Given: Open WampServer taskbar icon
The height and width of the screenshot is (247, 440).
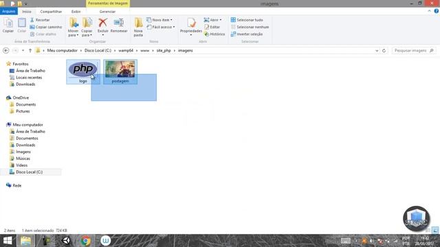Looking at the screenshot, I should [105, 241].
